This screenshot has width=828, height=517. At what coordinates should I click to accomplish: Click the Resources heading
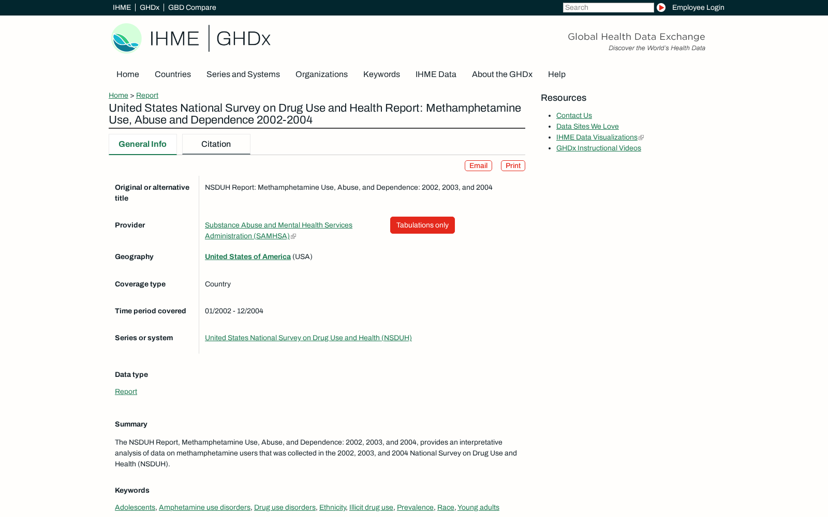[x=564, y=98]
